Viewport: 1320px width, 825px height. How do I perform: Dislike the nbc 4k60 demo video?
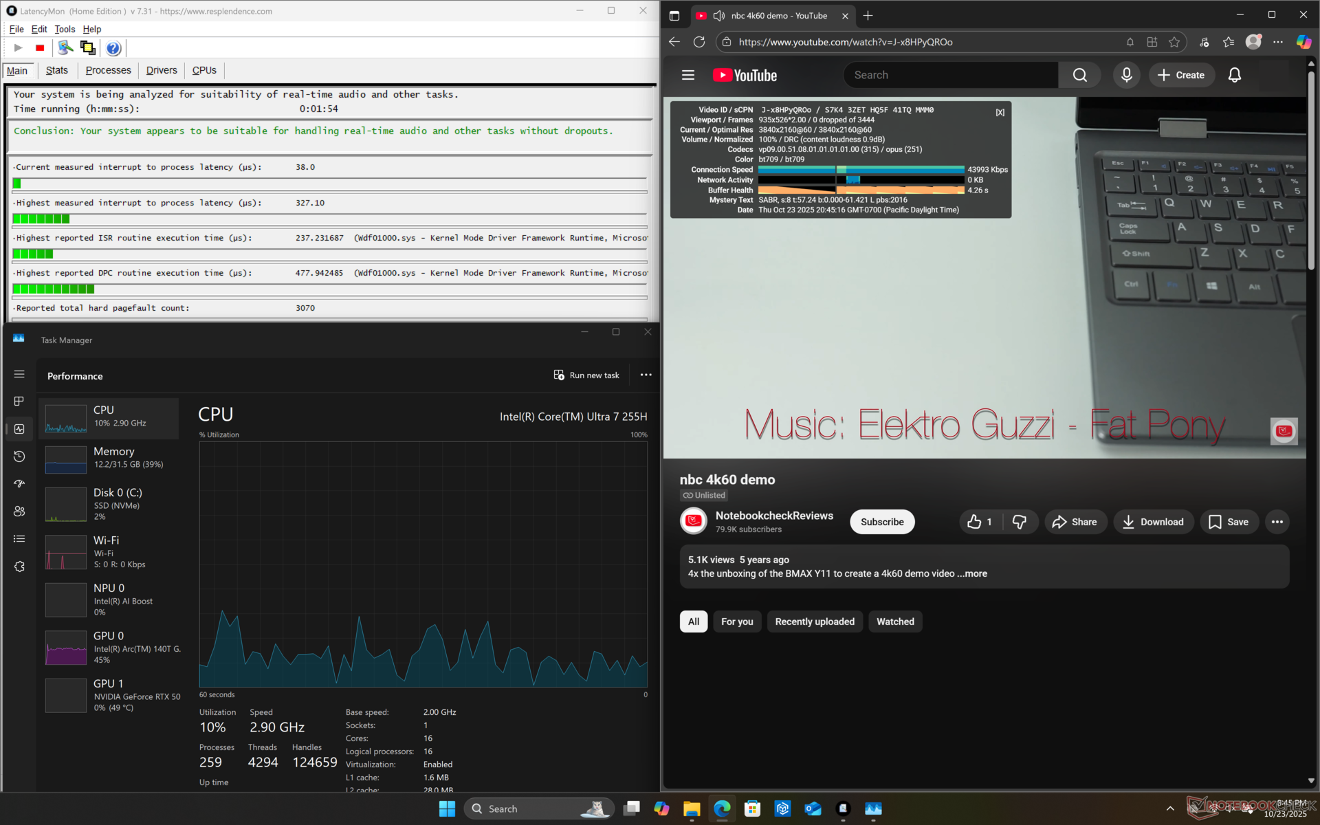pos(1019,522)
